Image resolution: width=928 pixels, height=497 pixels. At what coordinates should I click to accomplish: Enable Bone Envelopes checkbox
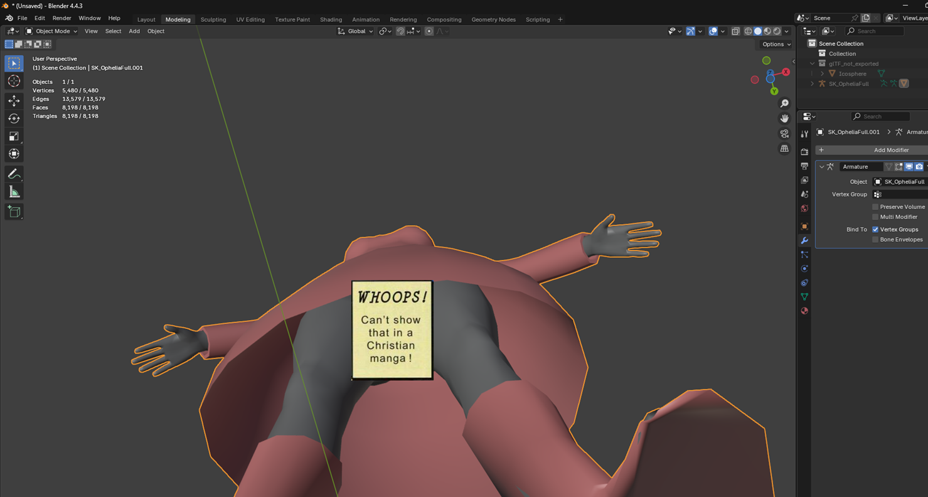coord(875,239)
